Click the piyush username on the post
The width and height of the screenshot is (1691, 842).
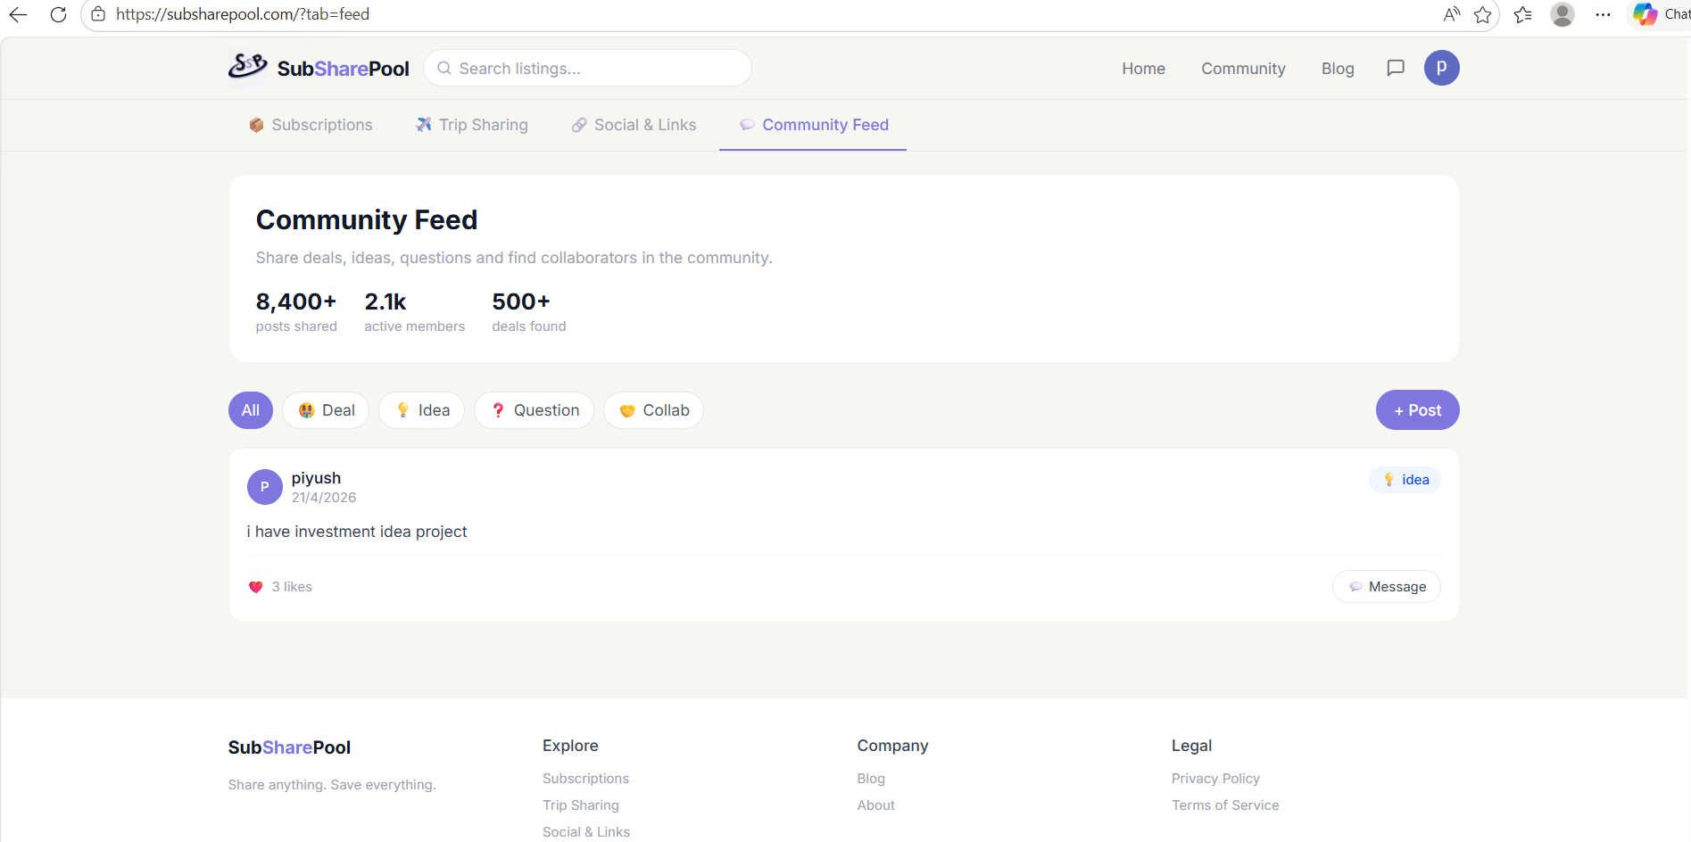[316, 478]
